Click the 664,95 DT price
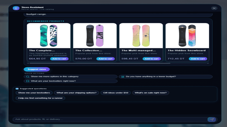 coord(37,59)
